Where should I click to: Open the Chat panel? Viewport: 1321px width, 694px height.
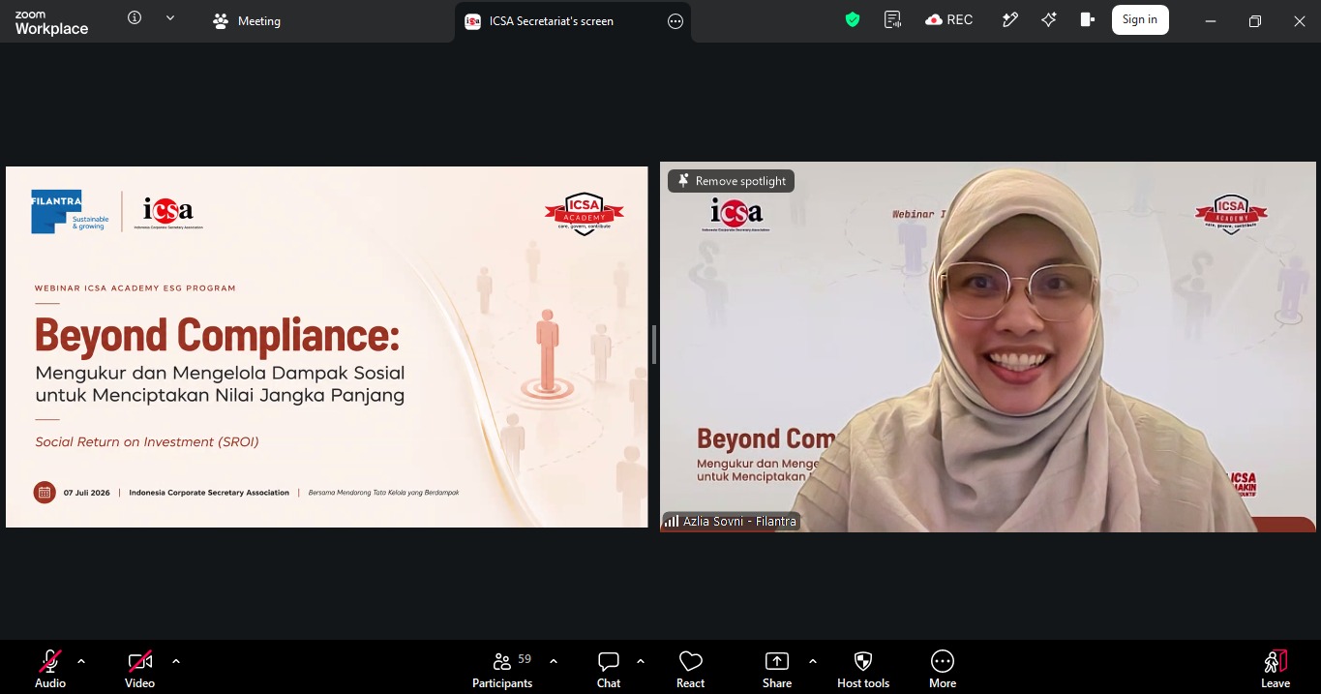(x=609, y=668)
